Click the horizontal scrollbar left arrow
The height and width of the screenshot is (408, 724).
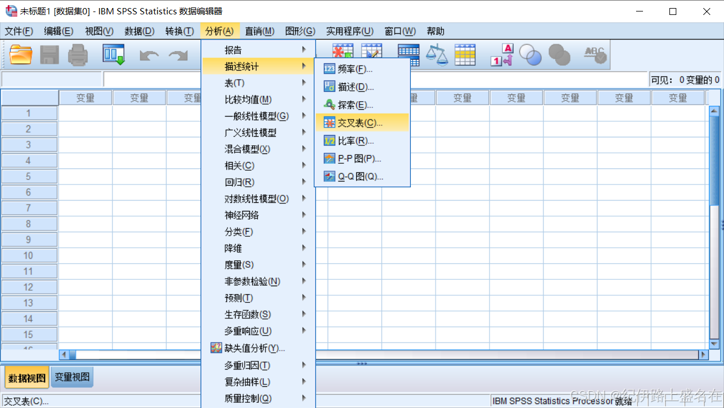click(64, 355)
